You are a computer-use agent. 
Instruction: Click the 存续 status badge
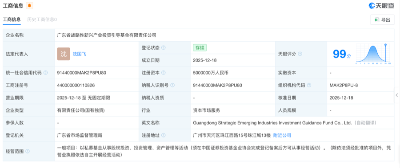[x=200, y=47]
